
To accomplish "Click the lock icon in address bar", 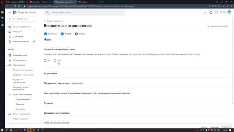I will [x=24, y=6].
